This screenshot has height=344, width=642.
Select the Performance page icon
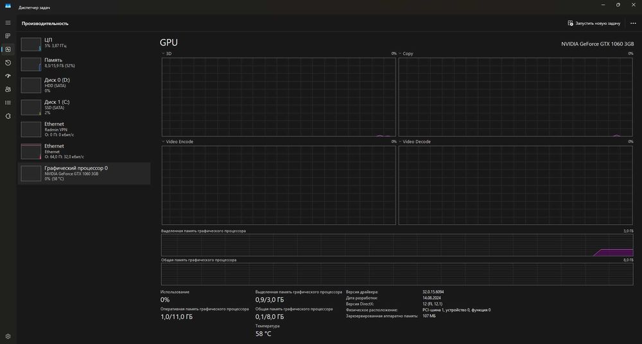click(8, 49)
